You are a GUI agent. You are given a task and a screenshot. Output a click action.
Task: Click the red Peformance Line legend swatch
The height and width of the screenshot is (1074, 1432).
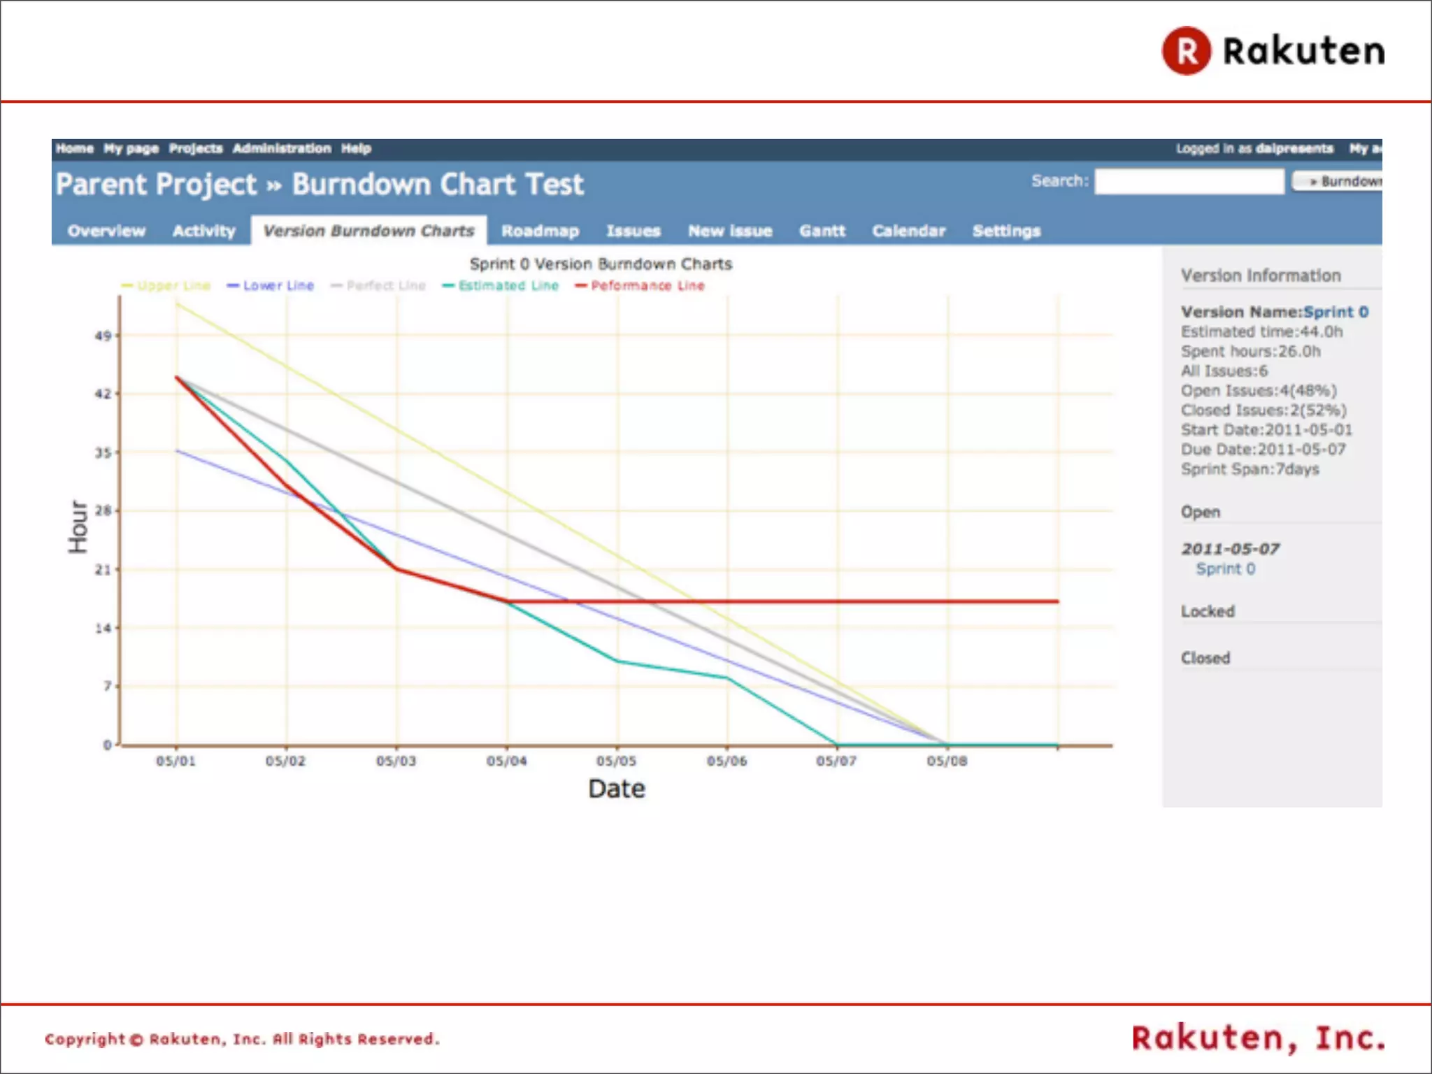click(x=580, y=285)
